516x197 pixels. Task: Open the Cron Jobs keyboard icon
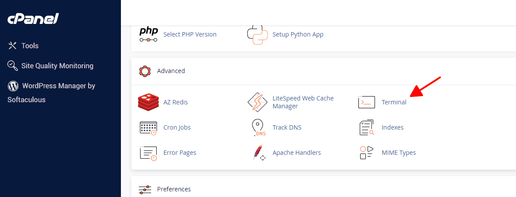pos(148,127)
